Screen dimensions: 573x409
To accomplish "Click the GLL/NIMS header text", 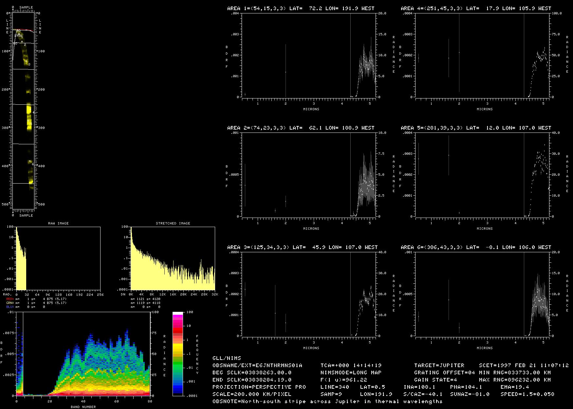I will (x=227, y=358).
